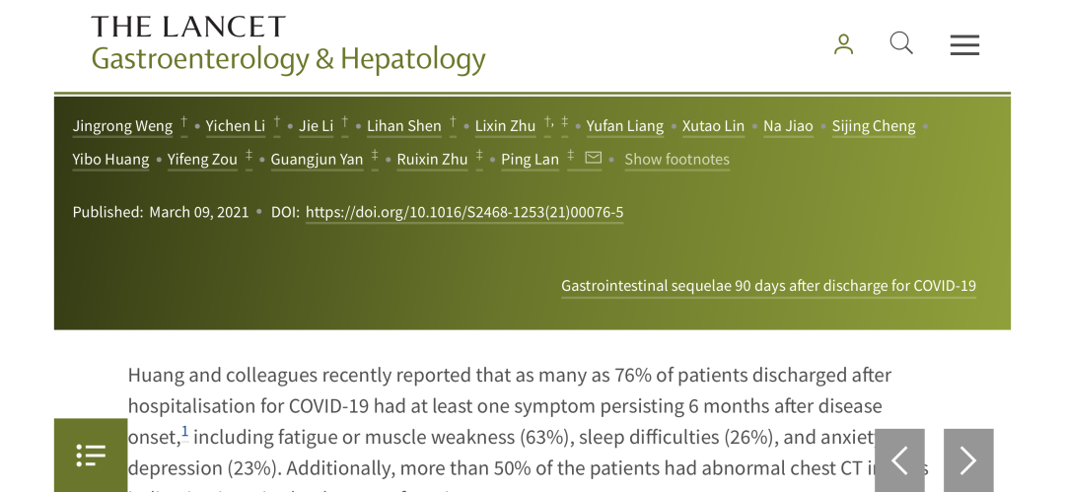
Task: Open author Yichen Li's details
Action: click(x=235, y=126)
